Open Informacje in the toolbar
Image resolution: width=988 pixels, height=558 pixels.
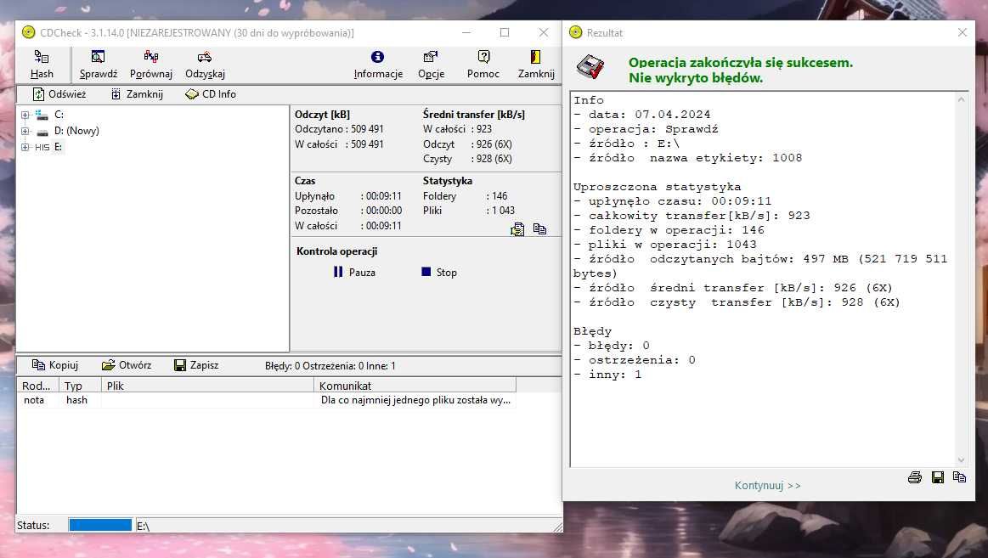[x=378, y=65]
